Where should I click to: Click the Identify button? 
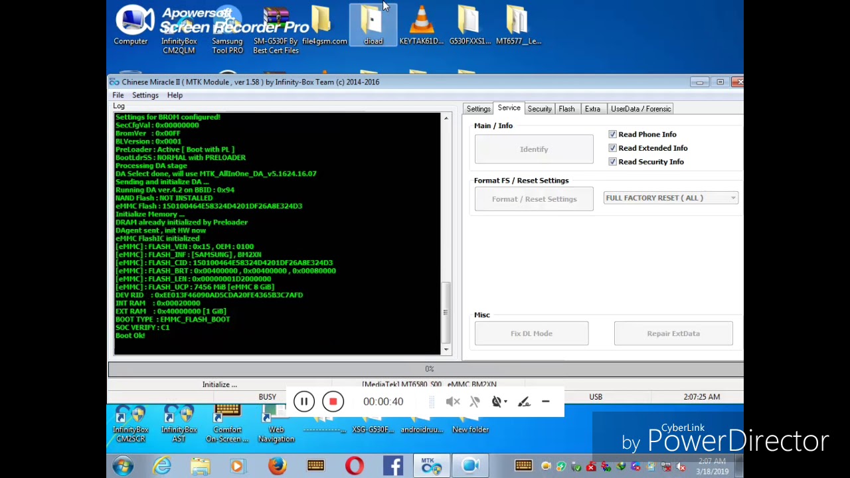tap(534, 149)
